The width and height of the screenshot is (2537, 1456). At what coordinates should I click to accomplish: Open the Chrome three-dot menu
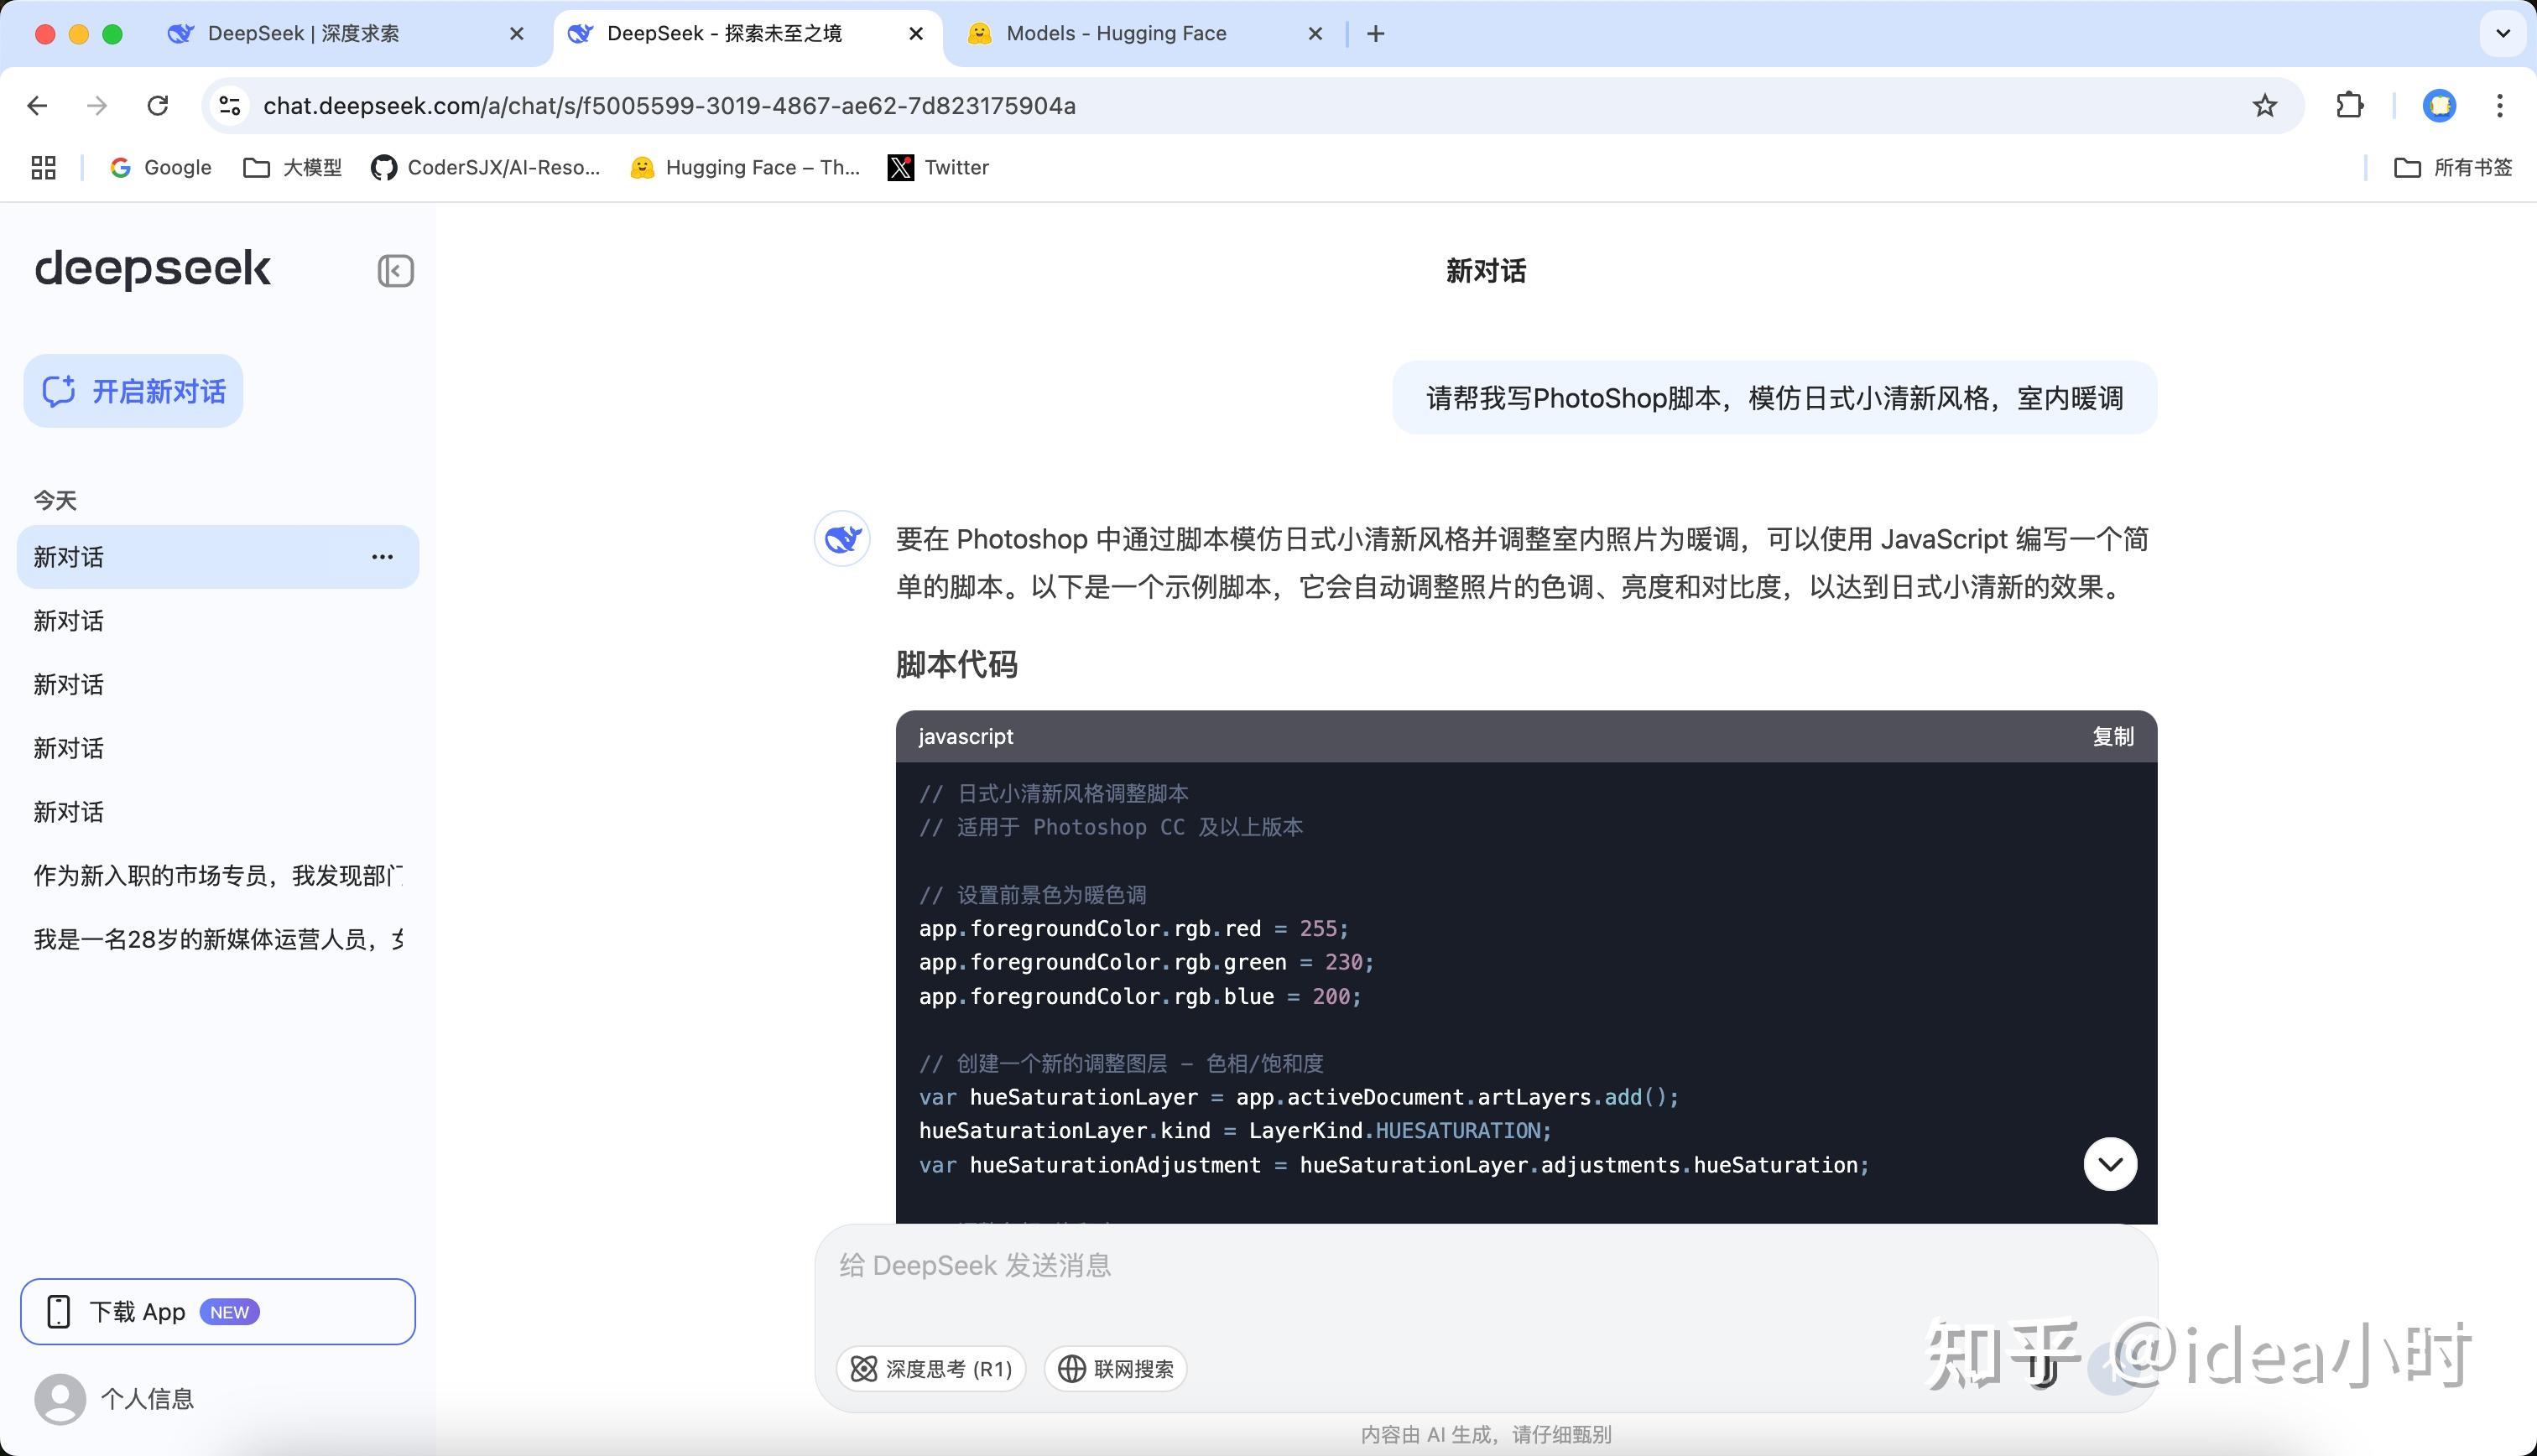coord(2499,106)
